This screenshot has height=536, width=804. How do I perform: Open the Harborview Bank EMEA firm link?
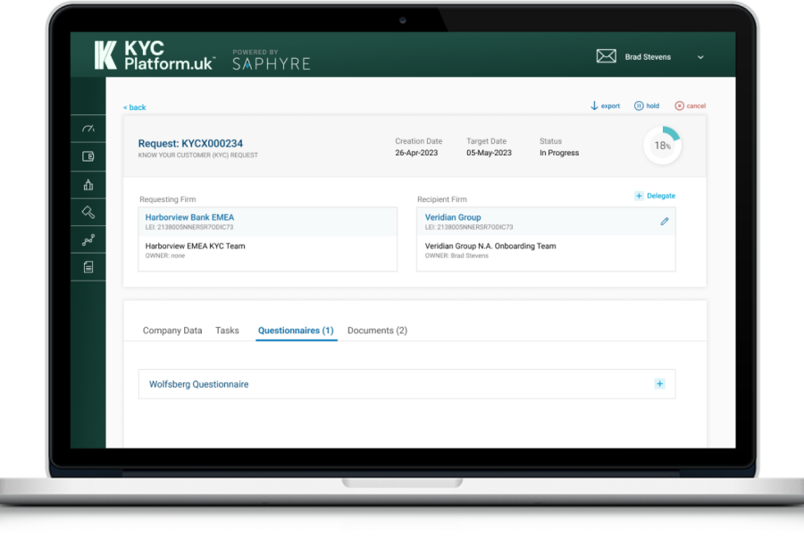(189, 217)
